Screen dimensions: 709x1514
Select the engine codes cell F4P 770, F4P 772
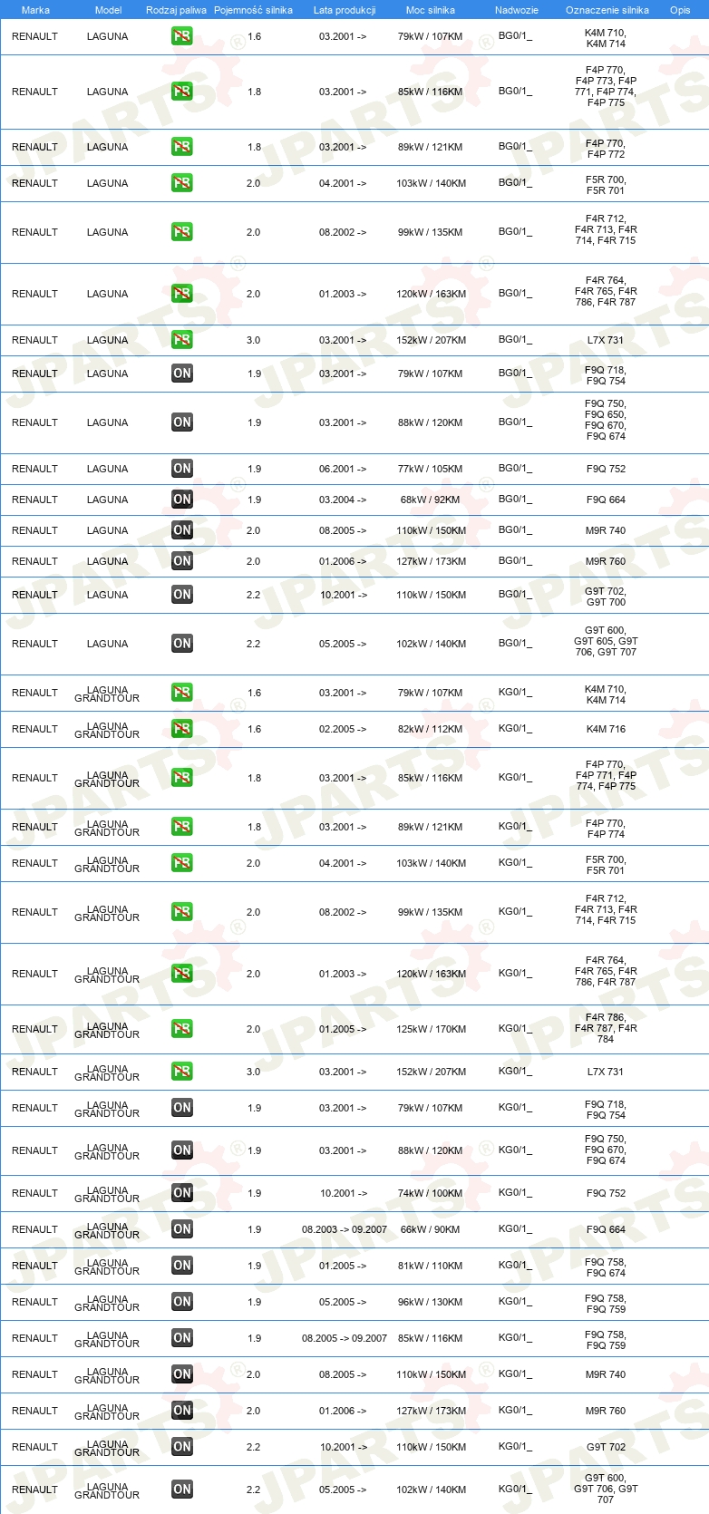(x=606, y=149)
